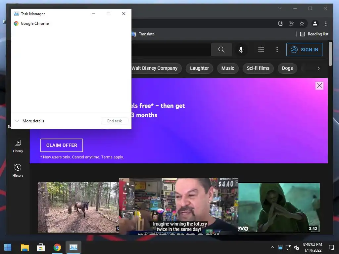Start voice search with microphone icon
Image resolution: width=339 pixels, height=254 pixels.
coord(241,50)
